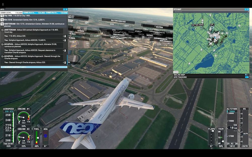Image resolution: width=252 pixels, height=157 pixels.
Task: Click pilot icon on 'You: Schiphol Approach, 13,600 ft' row
Action: (65, 40)
